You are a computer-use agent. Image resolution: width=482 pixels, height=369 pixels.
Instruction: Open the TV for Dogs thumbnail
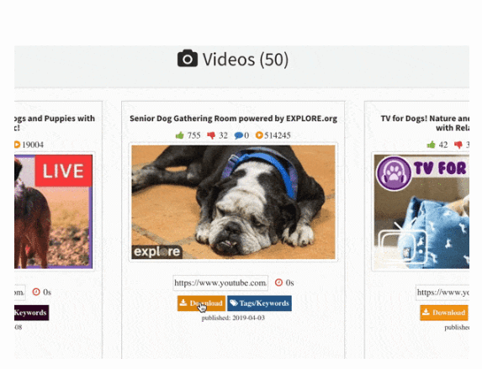(421, 211)
